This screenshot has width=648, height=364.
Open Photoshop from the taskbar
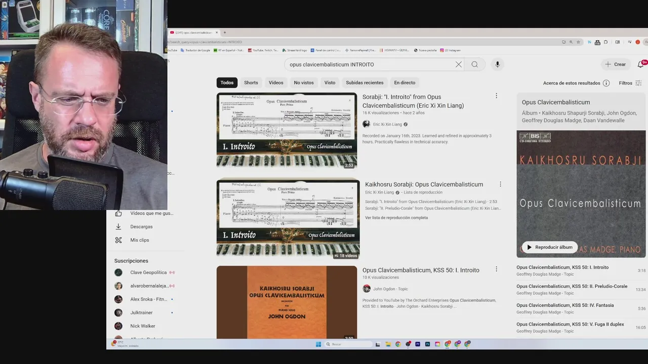click(427, 344)
